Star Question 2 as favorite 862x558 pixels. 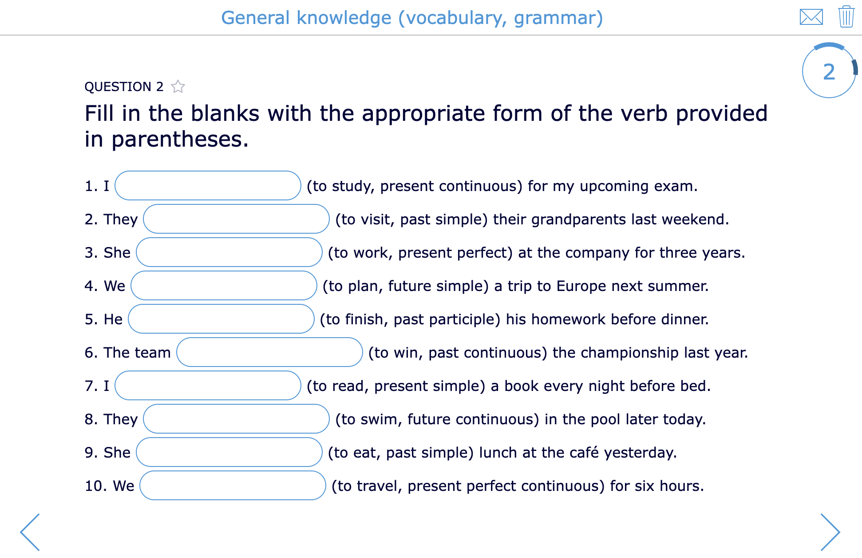click(178, 86)
